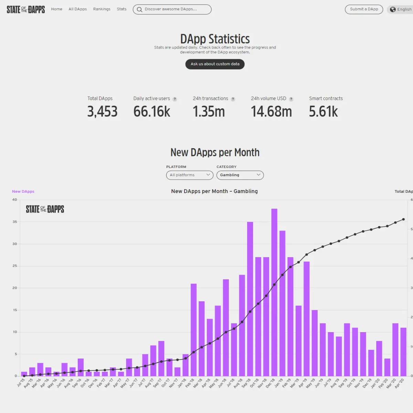The image size is (413, 413).
Task: Click the 24h volume value 14.68m
Action: pos(272,112)
